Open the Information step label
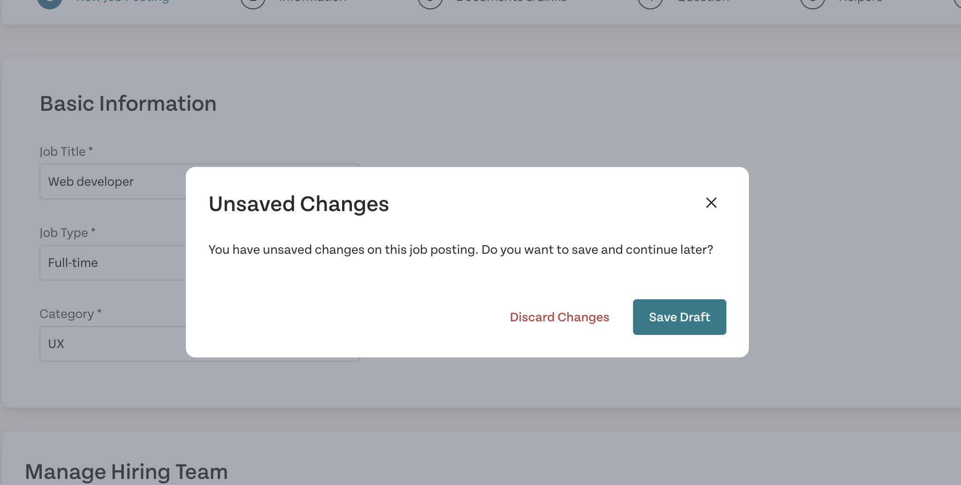Viewport: 961px width, 485px height. [x=313, y=1]
